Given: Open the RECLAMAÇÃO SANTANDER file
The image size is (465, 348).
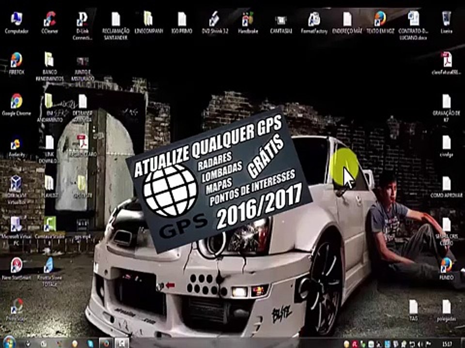Looking at the screenshot, I should [115, 20].
